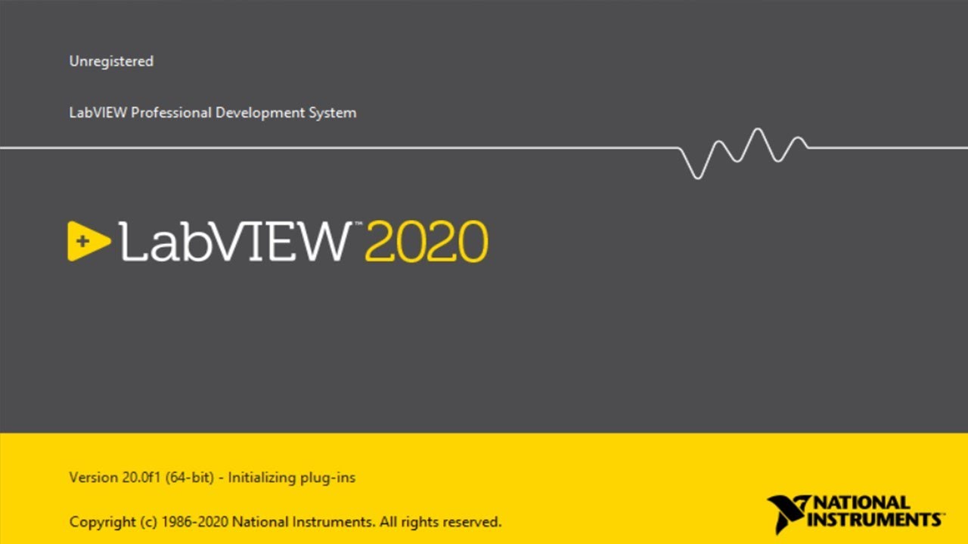Viewport: 968px width, 544px height.
Task: Click the NATIONAL INSTRUMENTS wordmark
Action: click(873, 512)
